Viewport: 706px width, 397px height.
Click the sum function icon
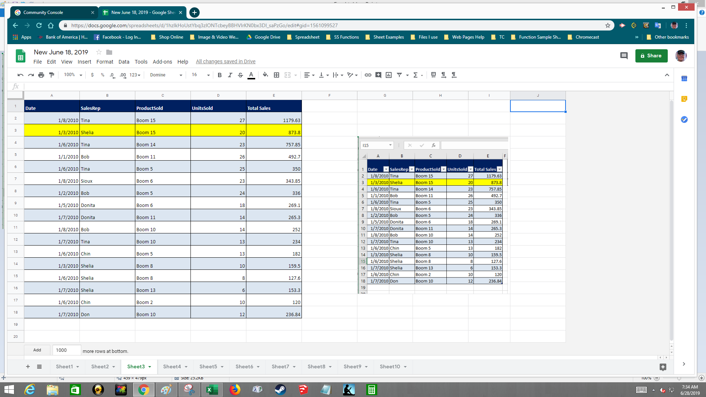click(x=416, y=75)
